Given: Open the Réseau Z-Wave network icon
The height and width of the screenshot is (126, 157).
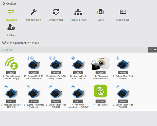Looking at the screenshot, I should click(x=78, y=12).
